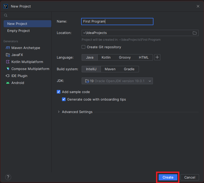Click the Cancel button
Viewport: 204px width, 183px height.
point(189,177)
